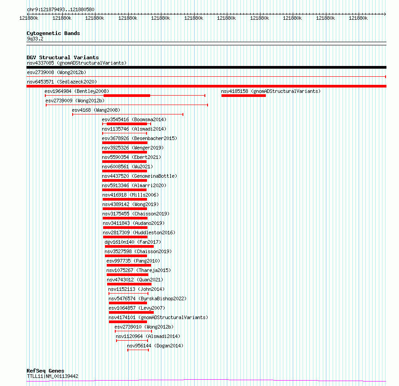Click the magenta TTLL11 gene line
Viewport: 399px width, 386px height.
coord(206,381)
